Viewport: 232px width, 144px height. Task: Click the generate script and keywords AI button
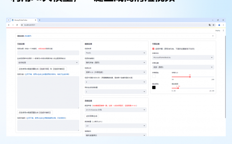(42, 69)
